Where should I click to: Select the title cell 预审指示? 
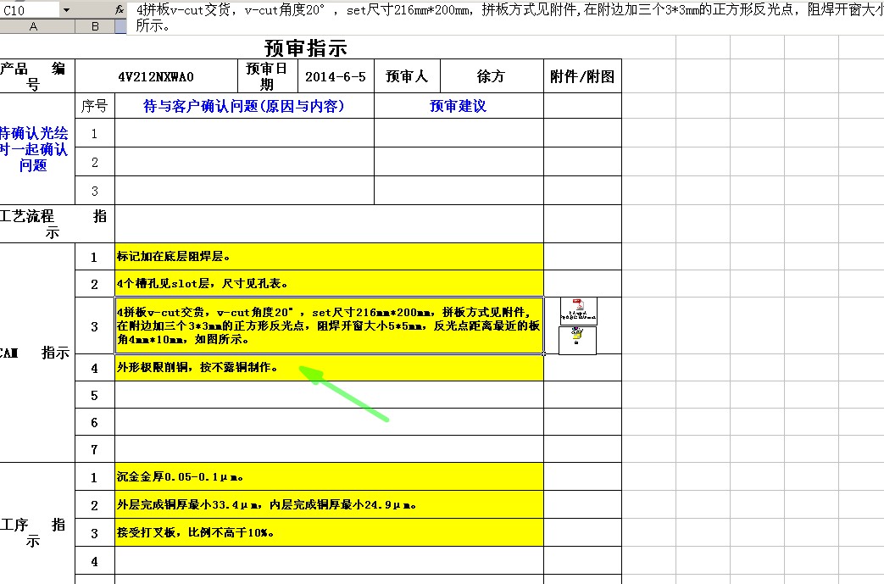click(306, 48)
